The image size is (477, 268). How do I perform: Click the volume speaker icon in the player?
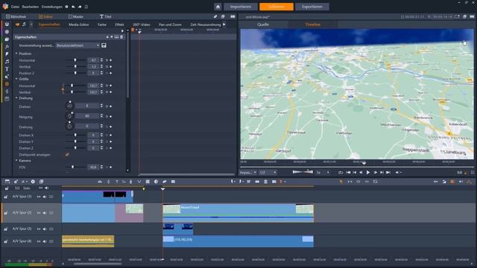(397, 172)
